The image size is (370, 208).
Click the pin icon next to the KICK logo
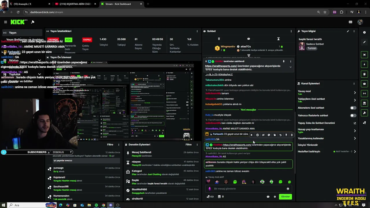[33, 22]
